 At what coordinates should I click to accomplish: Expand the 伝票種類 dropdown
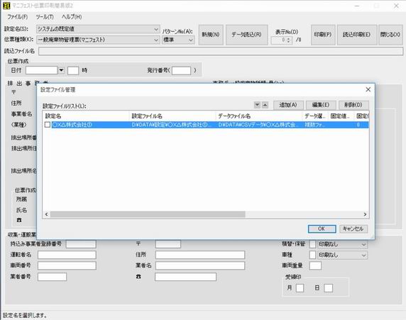(x=156, y=40)
